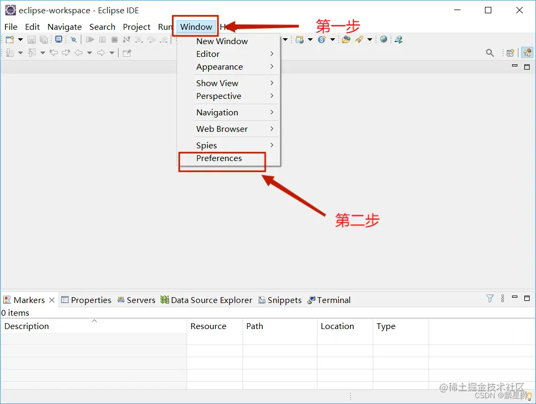Switch to the Data Source Explorer tab
Screen dimensions: 536x404
pos(206,300)
